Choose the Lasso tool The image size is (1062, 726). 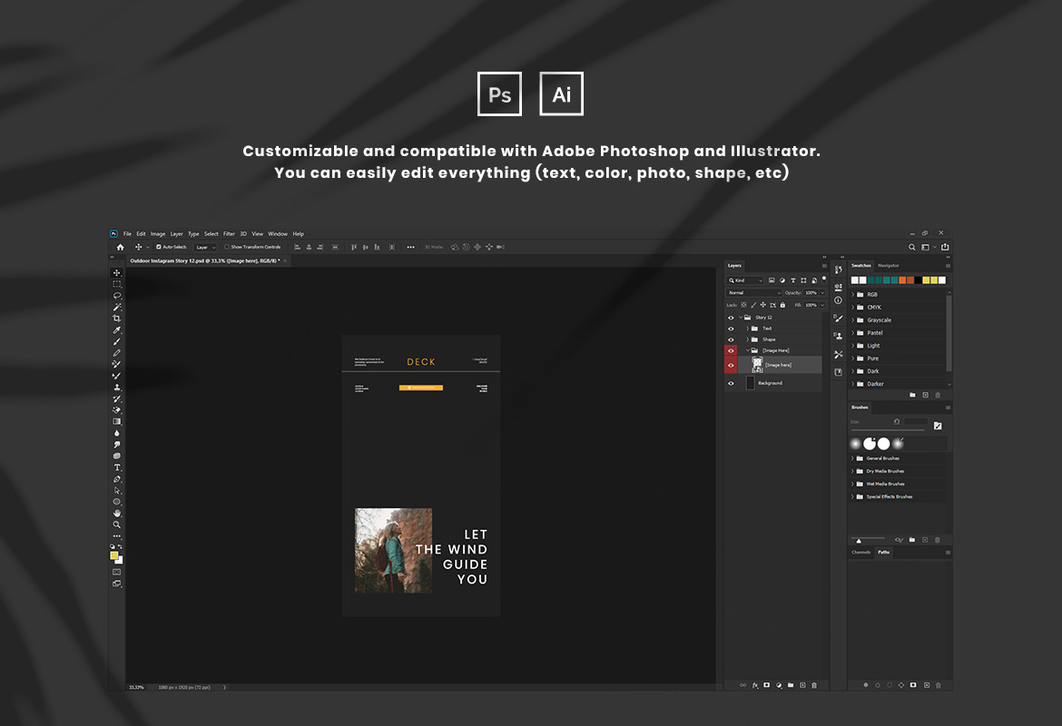click(116, 296)
